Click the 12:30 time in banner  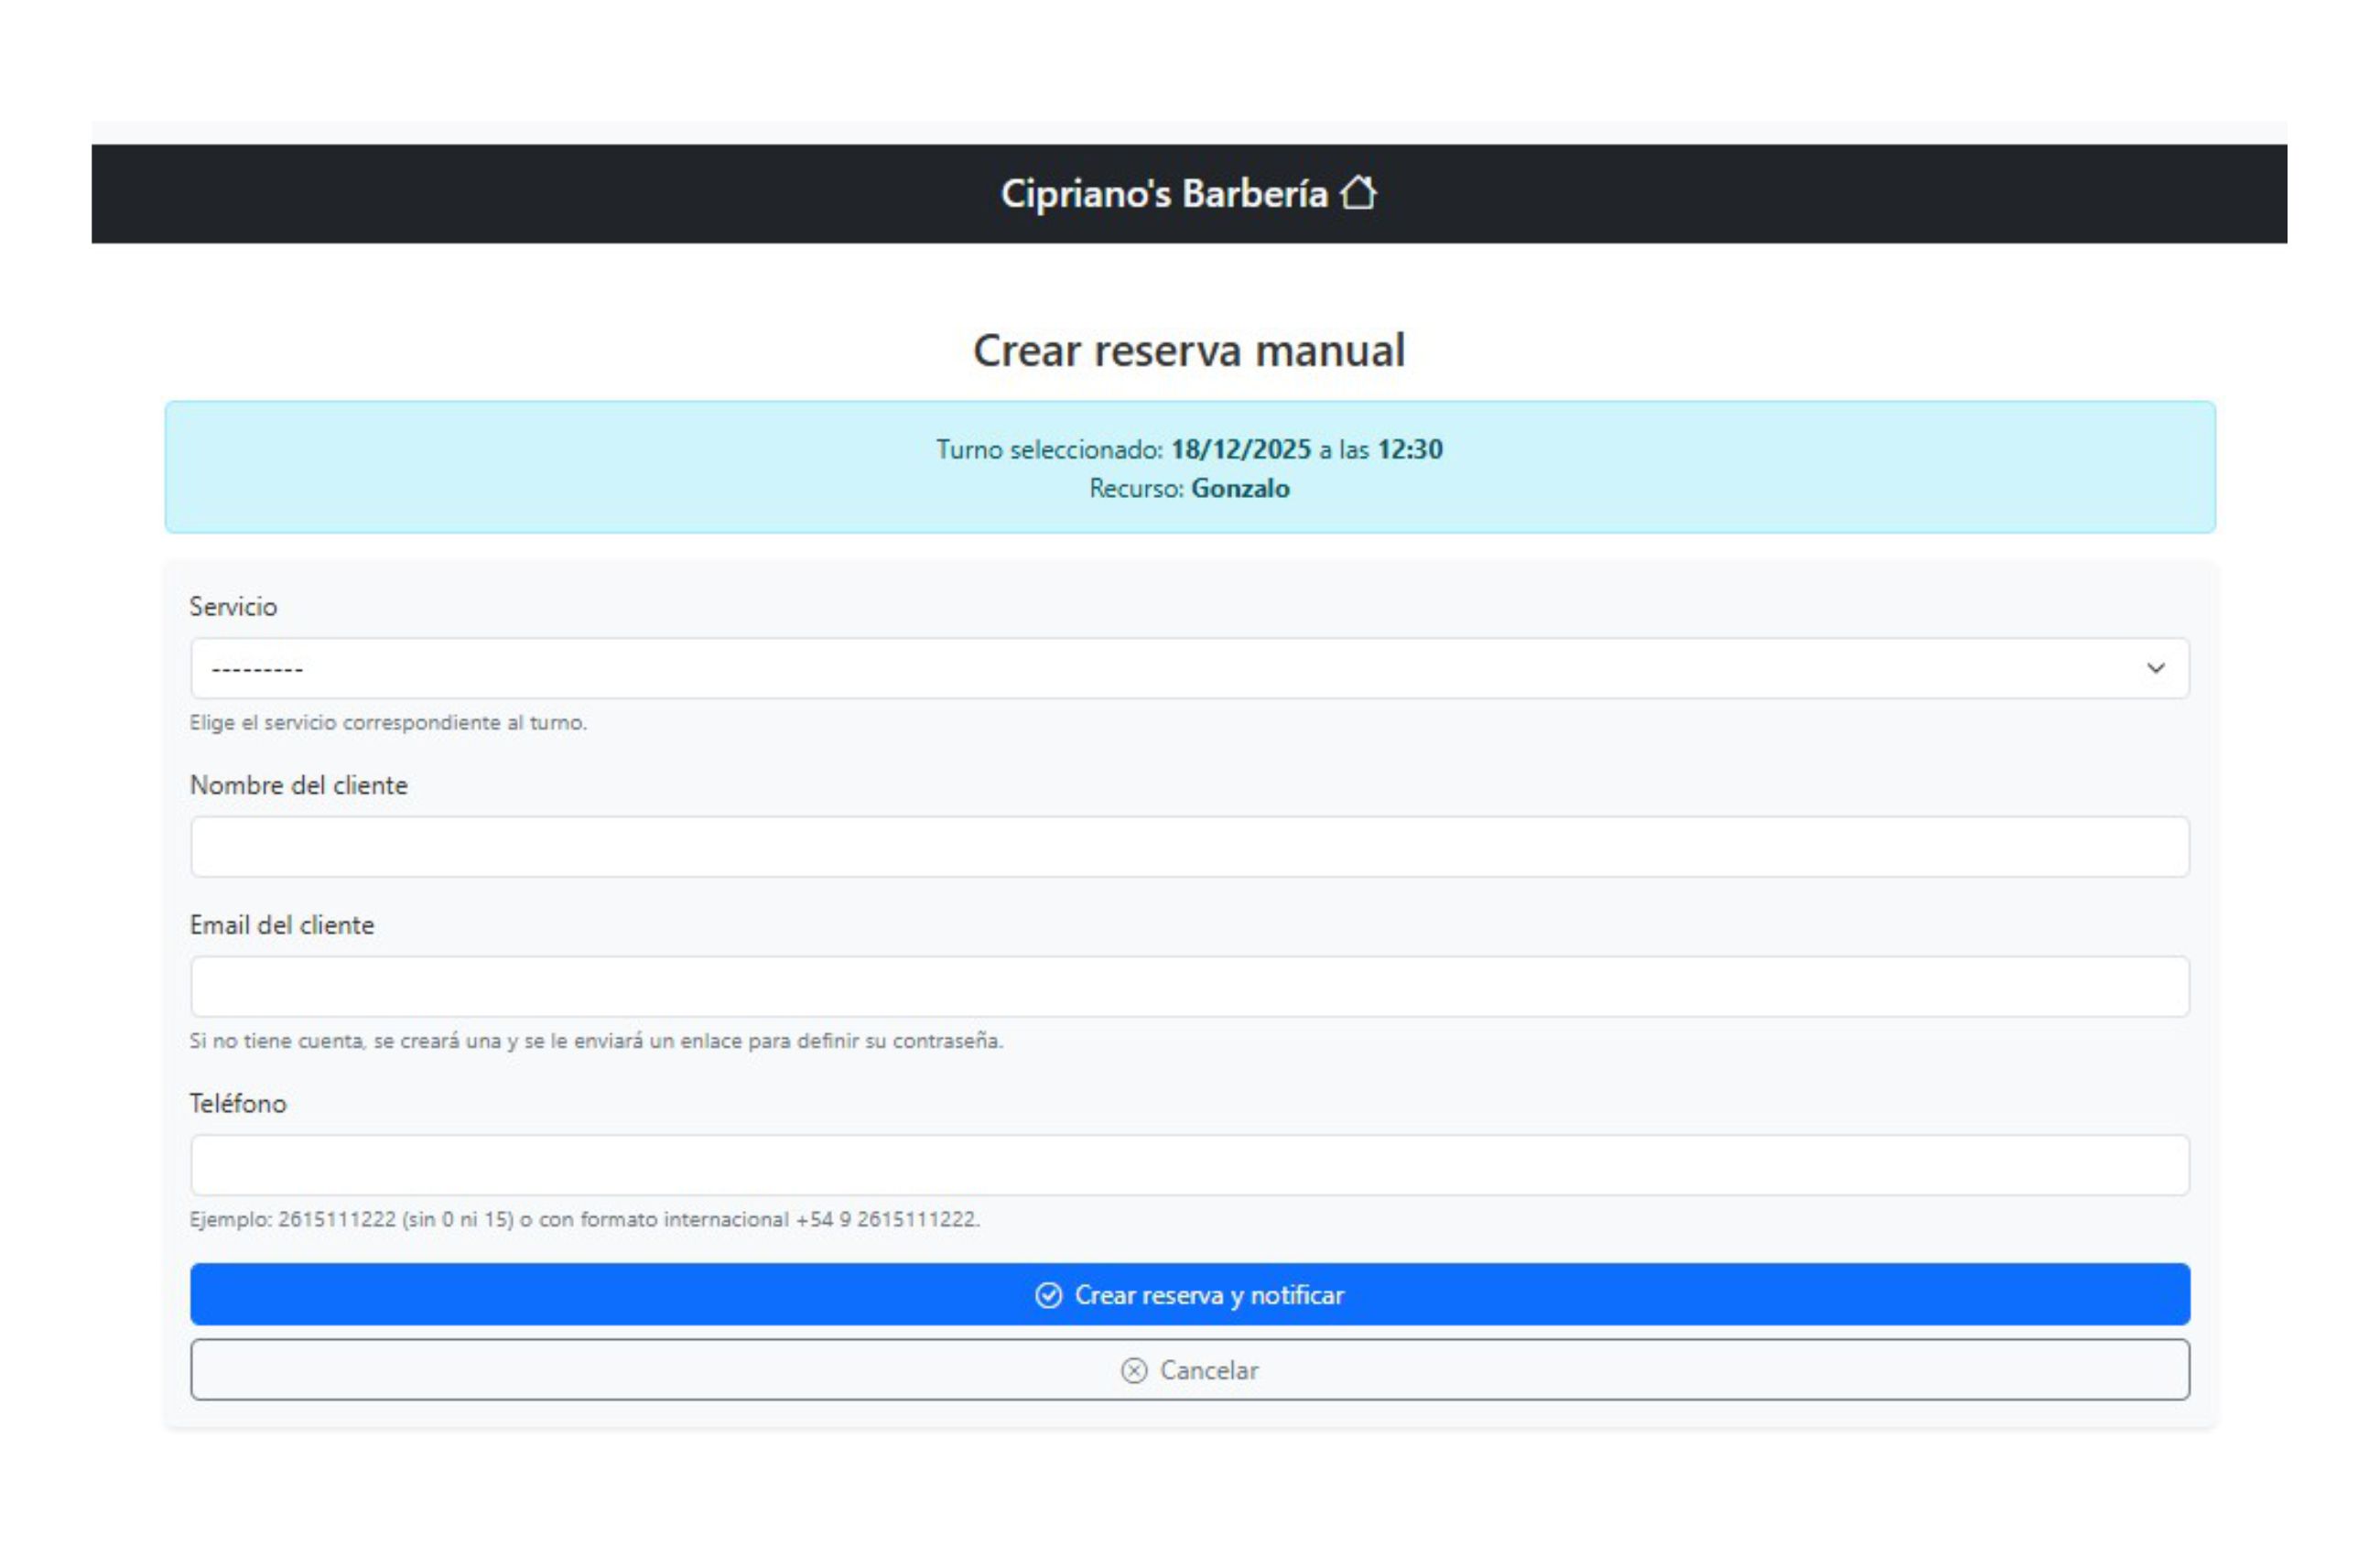1409,450
